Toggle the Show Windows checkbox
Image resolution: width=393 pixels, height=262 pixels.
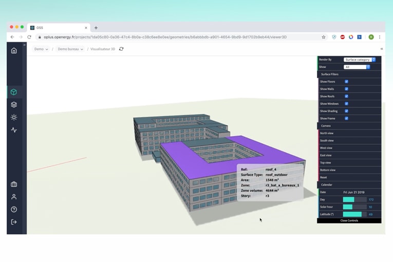coord(346,104)
